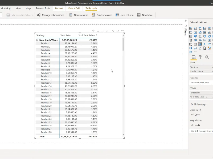213x159 pixels.
Task: Open the Total Sales field in Values
Action: 201,93
